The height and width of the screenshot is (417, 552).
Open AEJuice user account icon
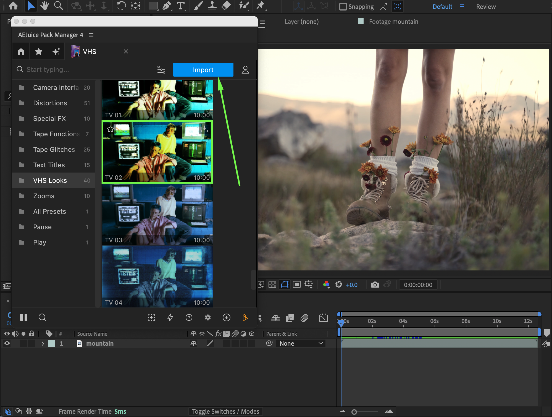pyautogui.click(x=245, y=70)
